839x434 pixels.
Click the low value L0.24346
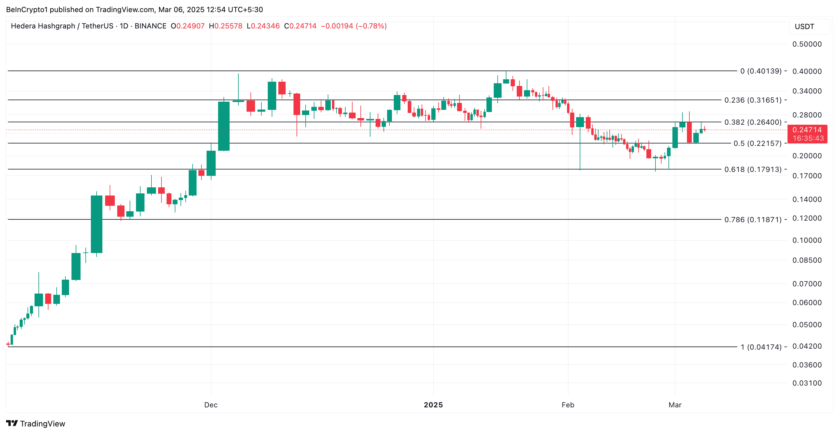click(x=263, y=26)
